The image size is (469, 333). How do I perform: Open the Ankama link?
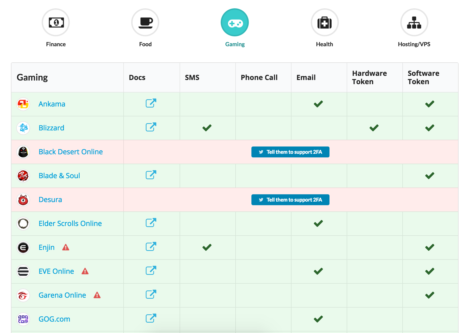coord(52,104)
